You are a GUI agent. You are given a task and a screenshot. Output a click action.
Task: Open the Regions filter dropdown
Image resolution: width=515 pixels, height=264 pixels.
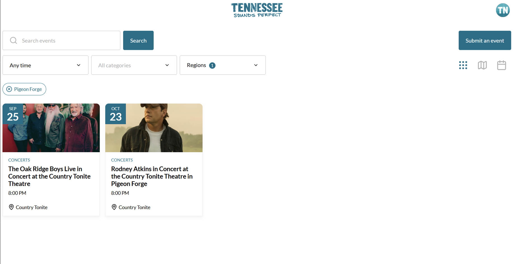(x=223, y=65)
